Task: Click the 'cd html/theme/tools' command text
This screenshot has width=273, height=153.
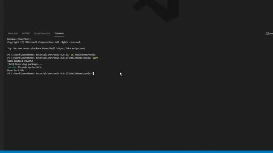Action: pos(83,55)
